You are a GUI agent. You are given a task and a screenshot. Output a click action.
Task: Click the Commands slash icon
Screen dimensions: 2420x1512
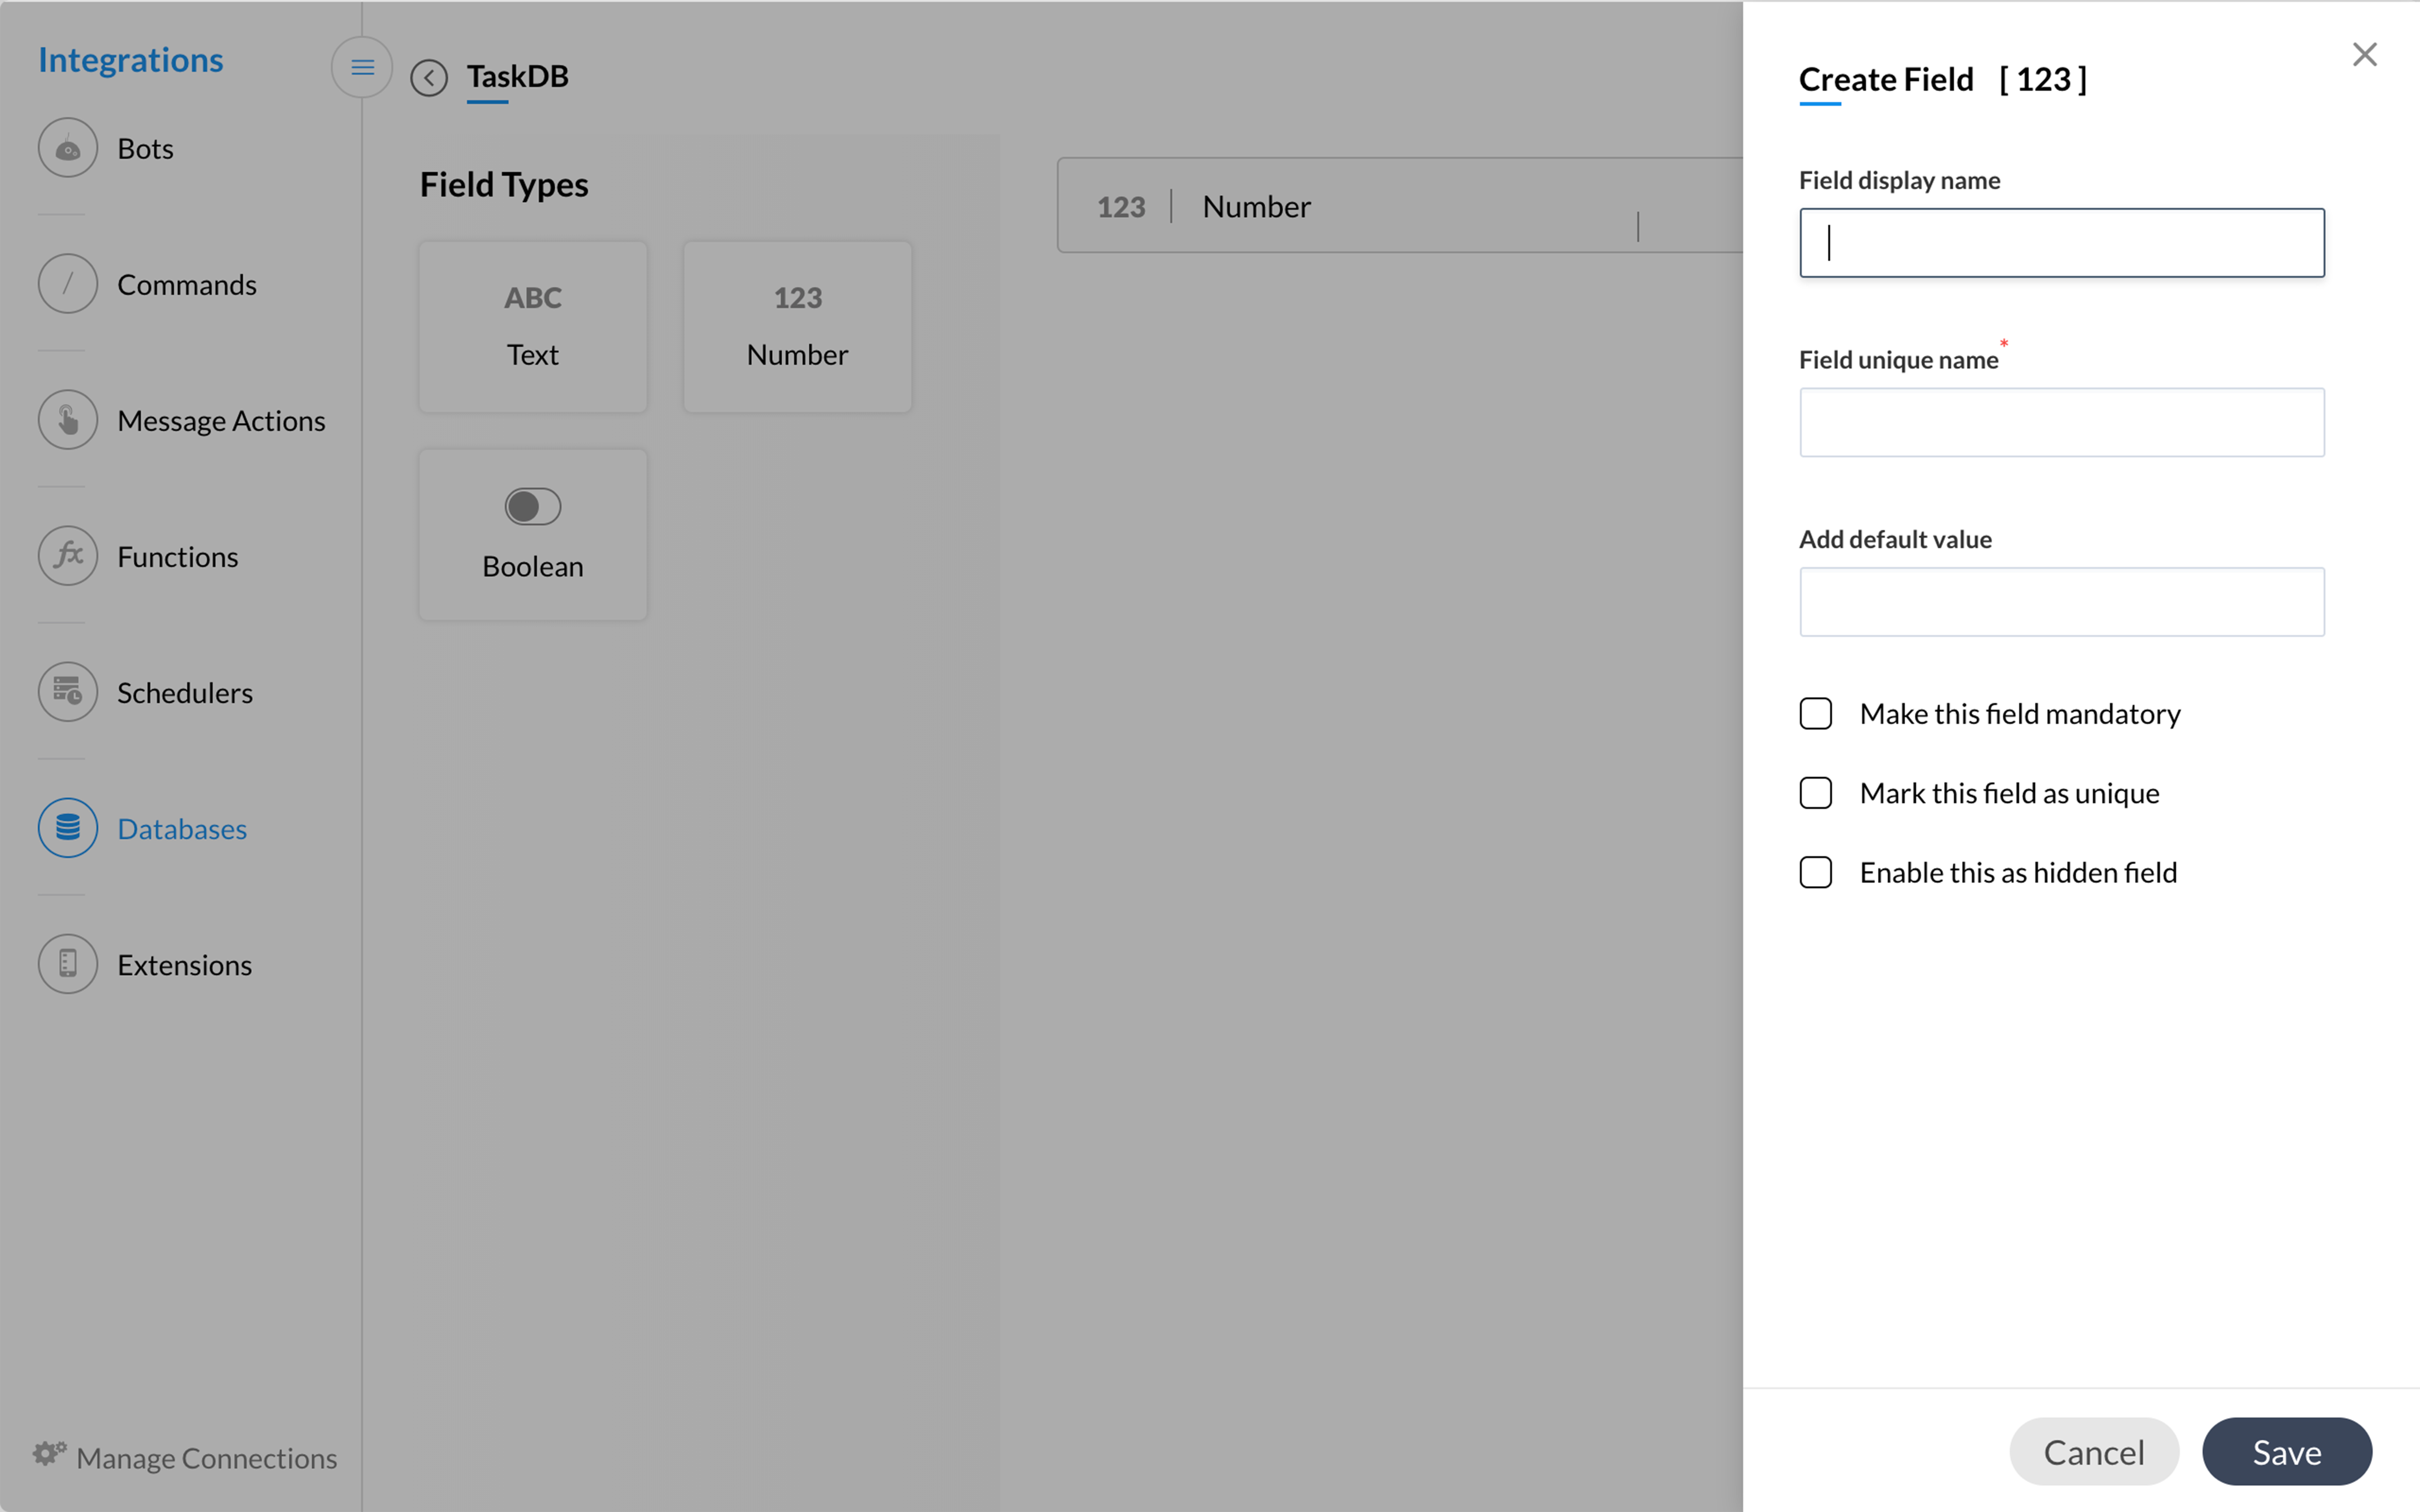67,284
